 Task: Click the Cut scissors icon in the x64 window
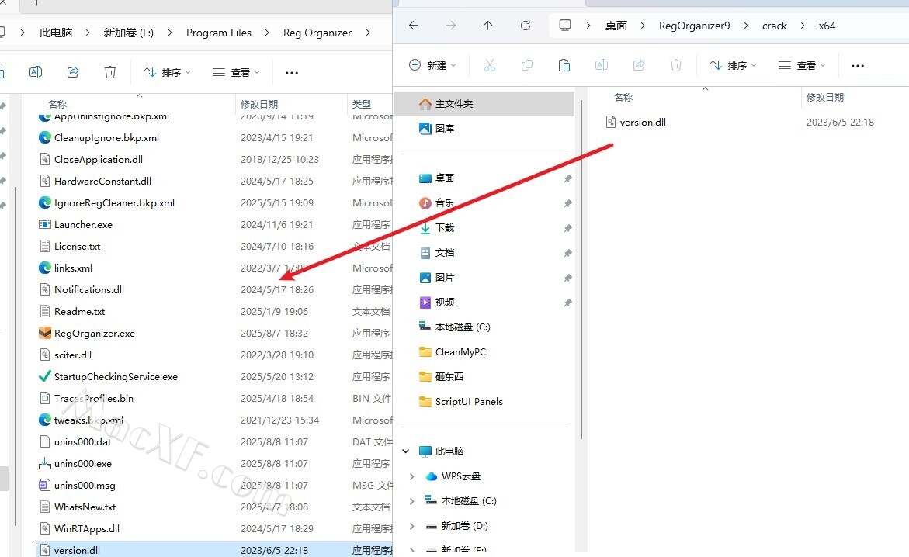coord(490,65)
